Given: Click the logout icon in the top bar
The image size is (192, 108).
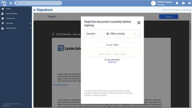Looking at the screenshot, I should [189, 3].
